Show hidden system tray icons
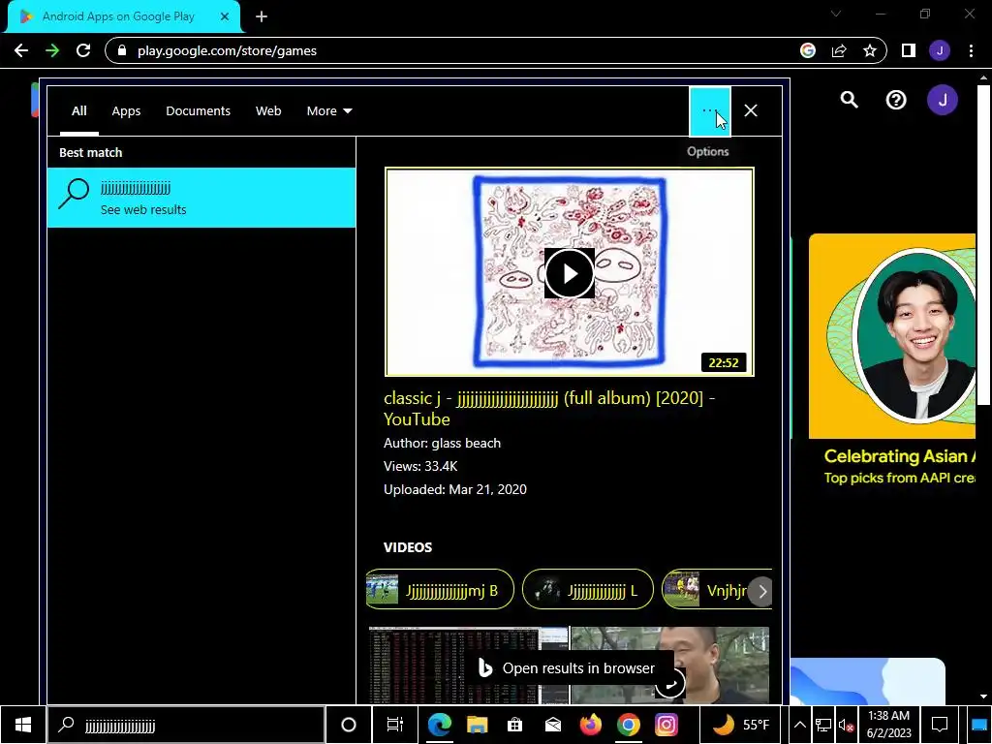Screen dimensions: 992x744 [799, 725]
